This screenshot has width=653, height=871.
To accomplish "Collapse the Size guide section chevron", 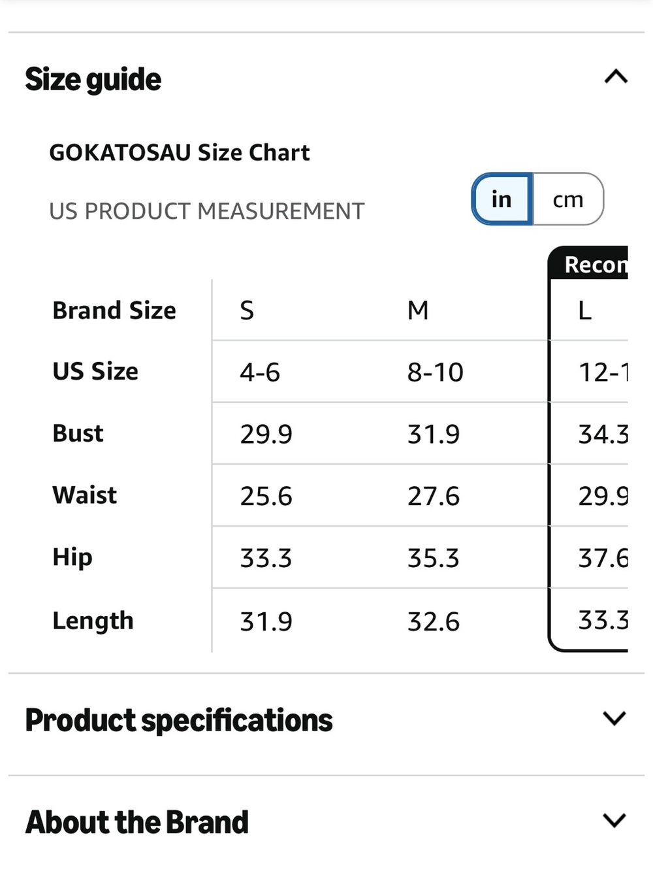I will click(x=616, y=77).
